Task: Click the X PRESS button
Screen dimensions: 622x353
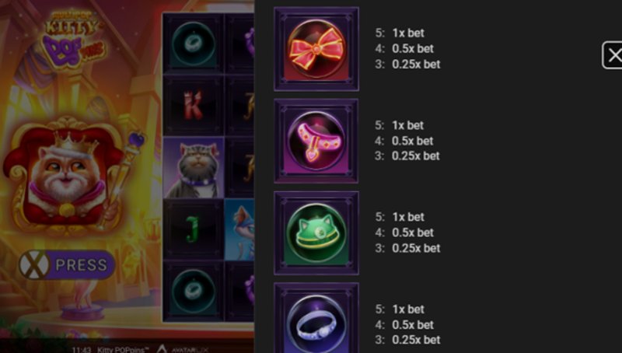Action: (x=67, y=264)
